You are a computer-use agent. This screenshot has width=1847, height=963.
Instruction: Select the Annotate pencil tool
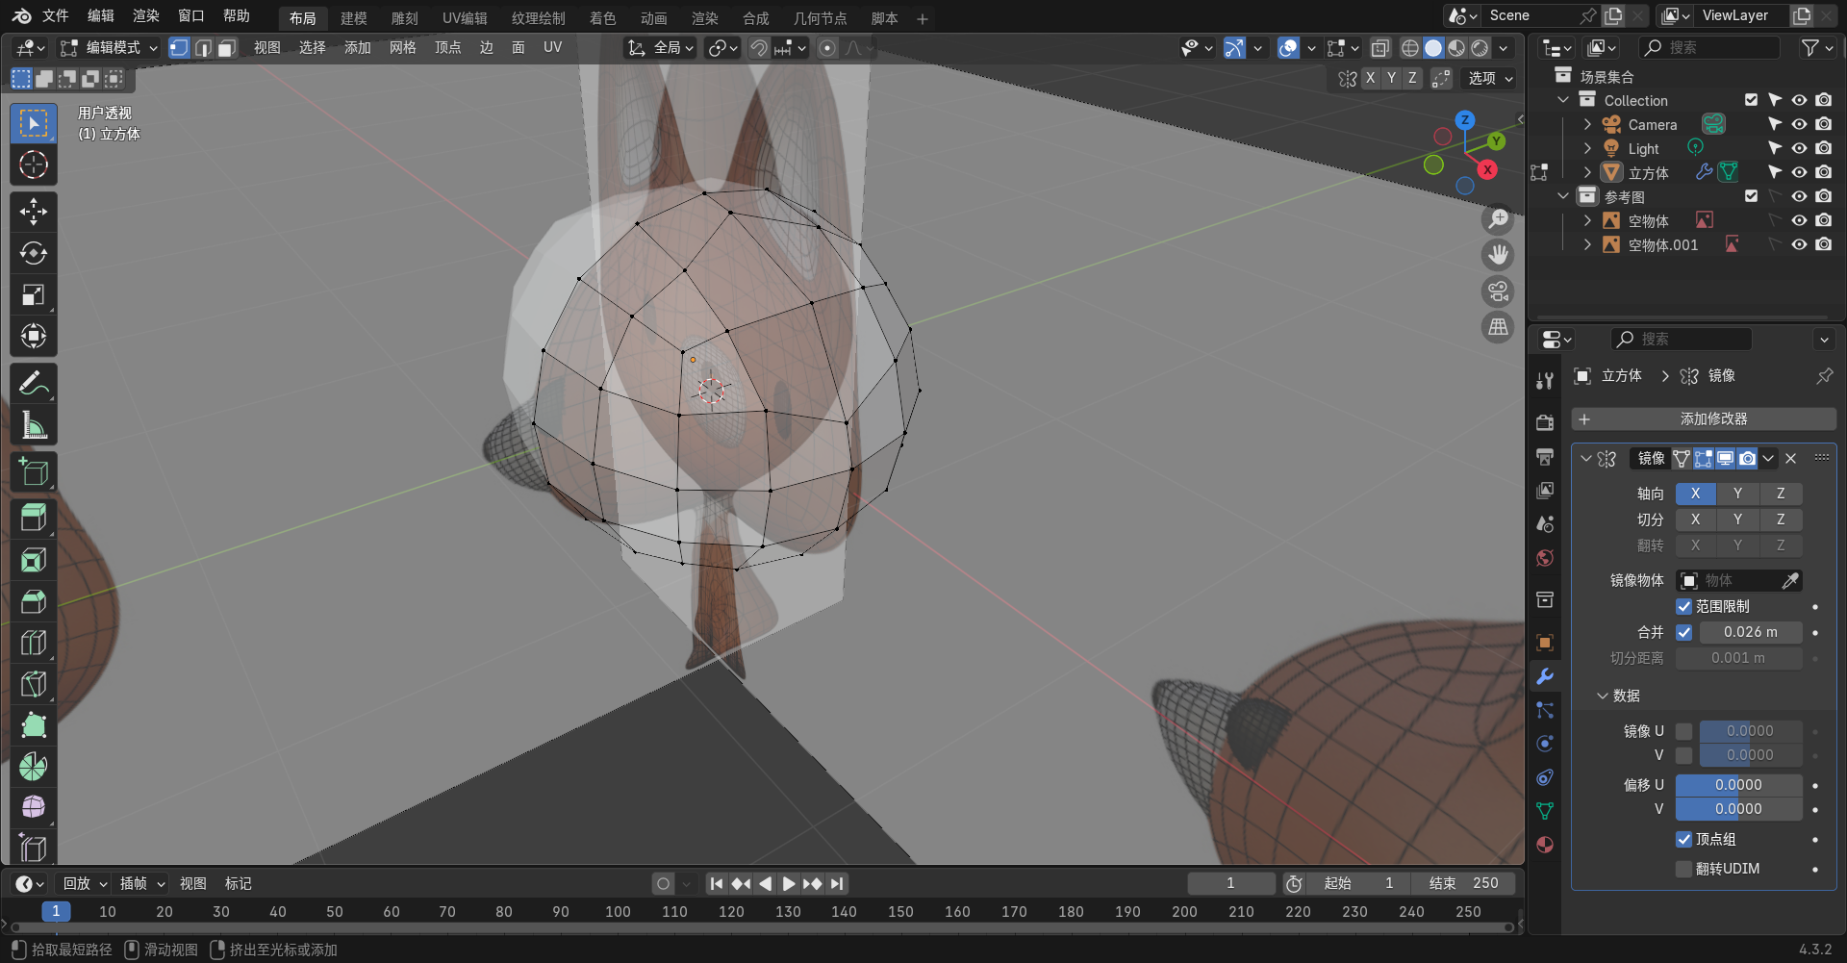coord(34,383)
